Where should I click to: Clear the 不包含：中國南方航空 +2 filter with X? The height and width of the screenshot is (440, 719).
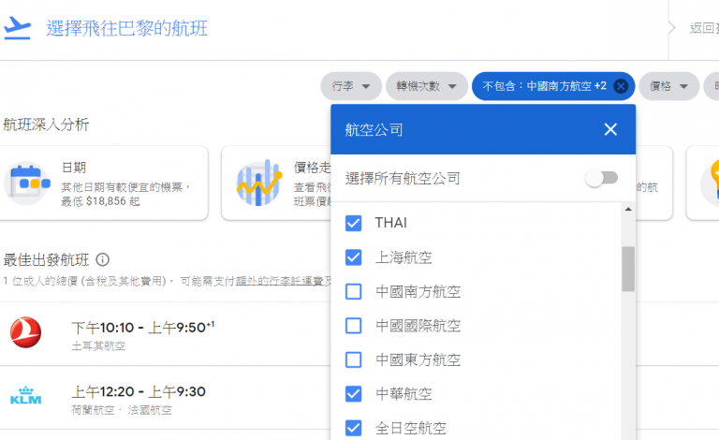point(621,86)
